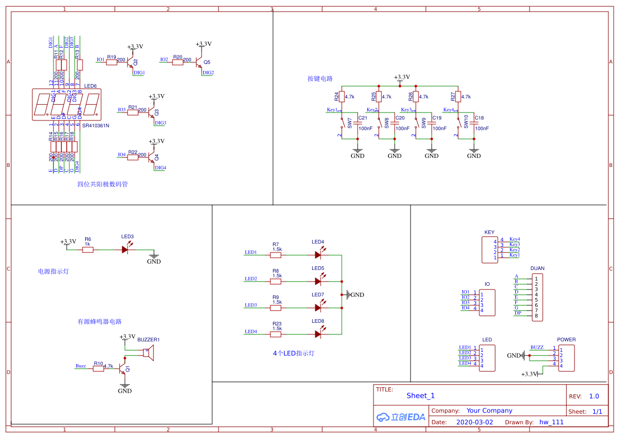Select the KEY connector header
Screen dimensions: 620x438
coord(489,249)
